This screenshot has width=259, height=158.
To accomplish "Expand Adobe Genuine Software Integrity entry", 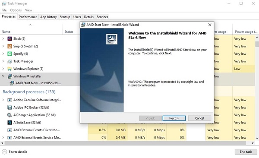I will click(3, 100).
